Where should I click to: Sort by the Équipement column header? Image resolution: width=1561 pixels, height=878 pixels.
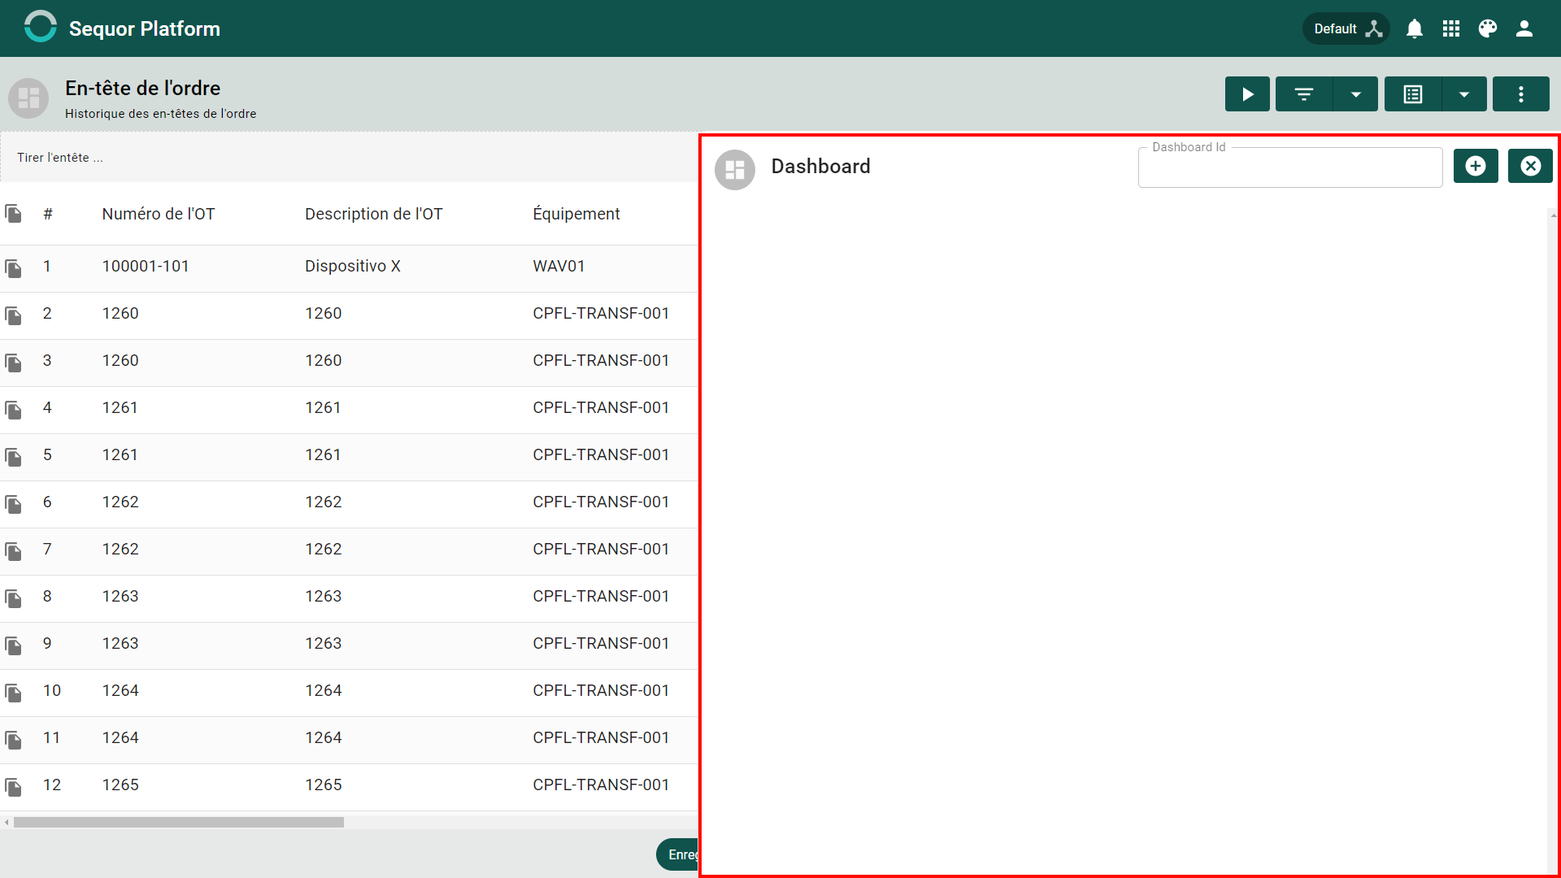point(576,214)
